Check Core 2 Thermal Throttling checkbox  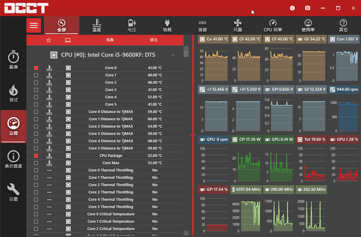pyautogui.click(x=36, y=185)
